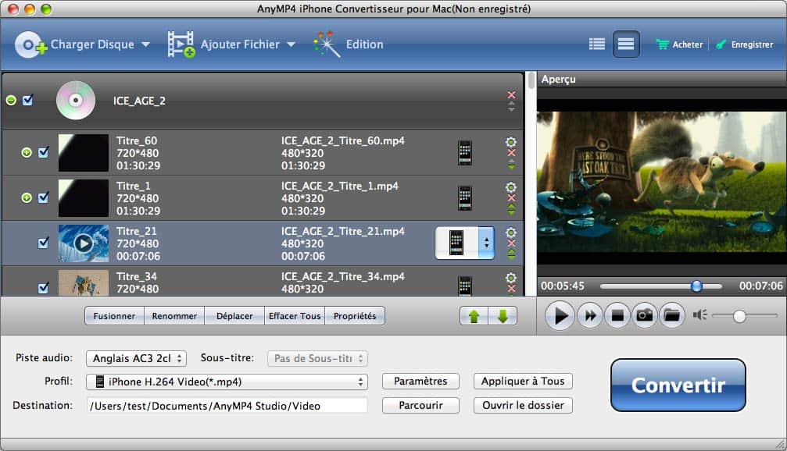Image resolution: width=787 pixels, height=451 pixels.
Task: Click iPhone profile icon for Titre_1
Action: pos(465,198)
